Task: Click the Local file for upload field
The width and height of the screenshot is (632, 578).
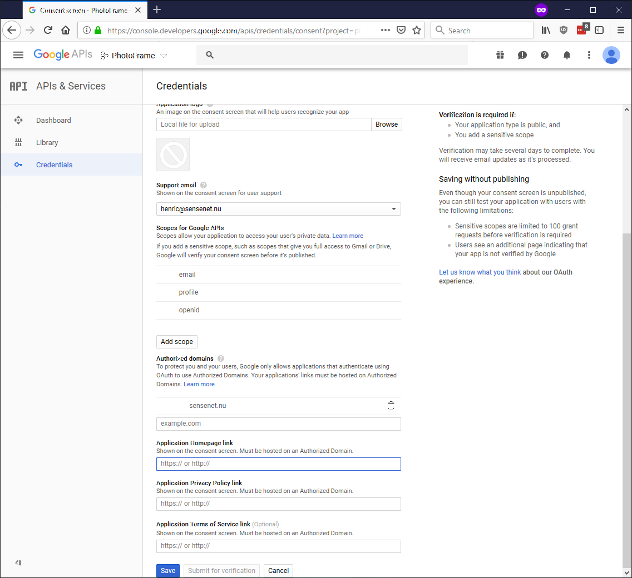Action: 264,124
